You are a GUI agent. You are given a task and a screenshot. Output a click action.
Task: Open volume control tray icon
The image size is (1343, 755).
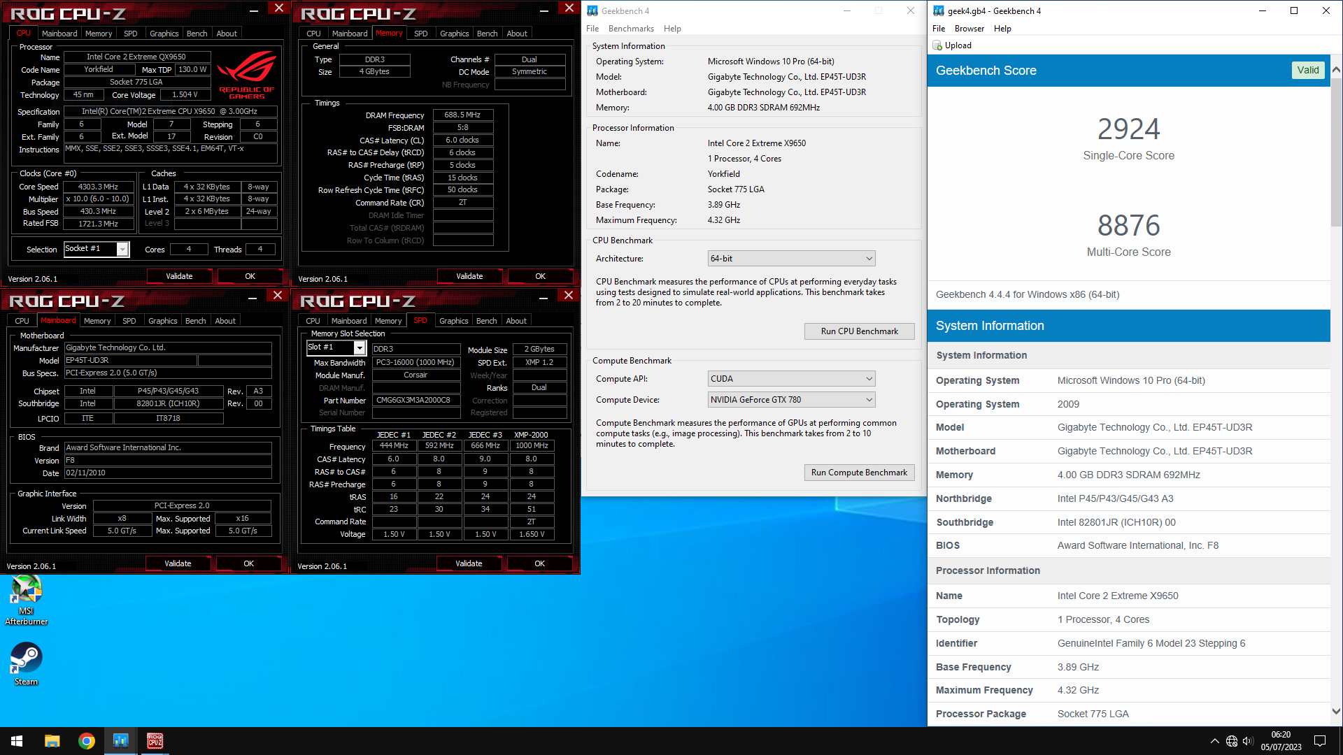(1248, 741)
